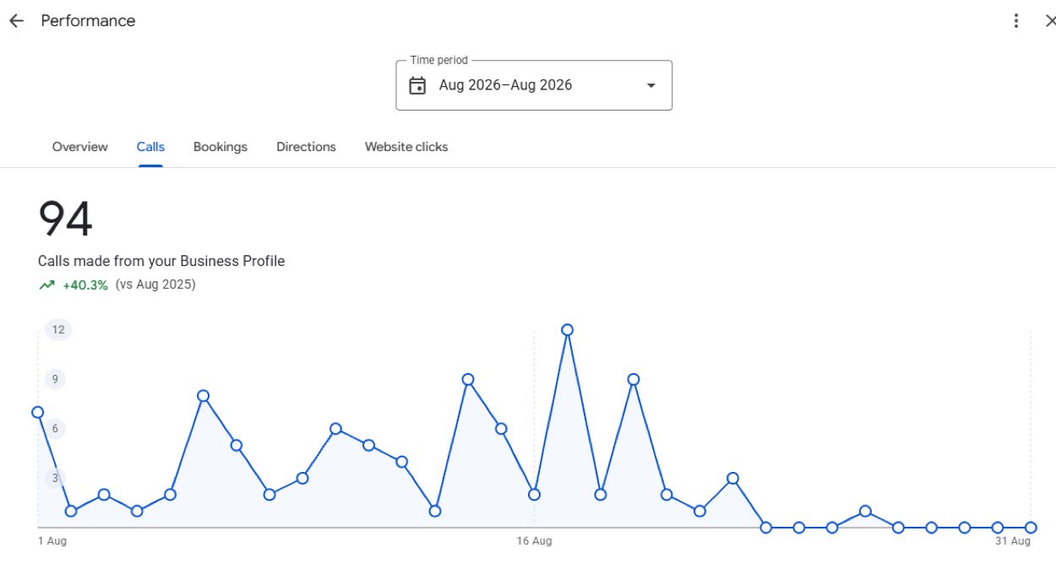The image size is (1056, 569).
Task: Click the '(vs Aug 2025)' comparison text
Action: (155, 284)
